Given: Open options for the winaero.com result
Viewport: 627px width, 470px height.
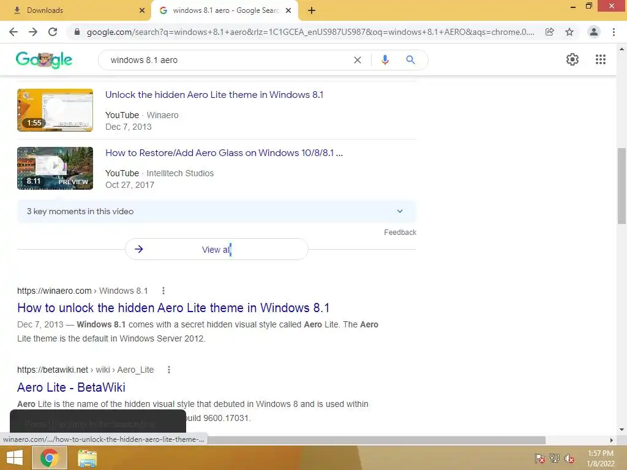Looking at the screenshot, I should 163,291.
